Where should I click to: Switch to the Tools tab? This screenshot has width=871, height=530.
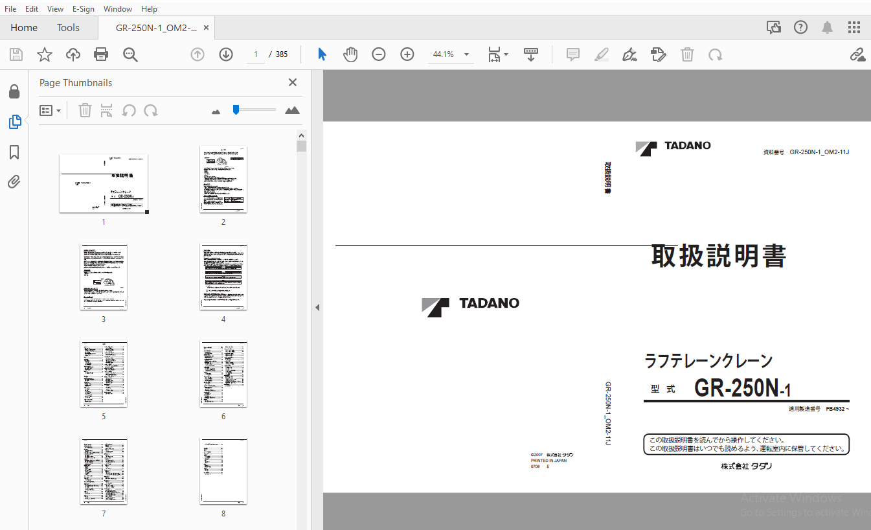click(68, 27)
